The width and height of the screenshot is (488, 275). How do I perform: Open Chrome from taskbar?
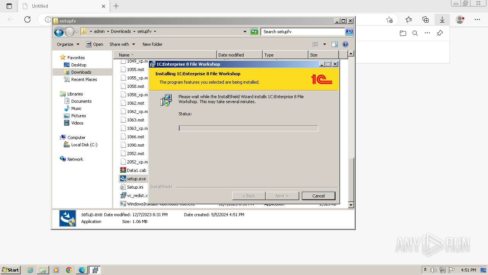click(69, 270)
